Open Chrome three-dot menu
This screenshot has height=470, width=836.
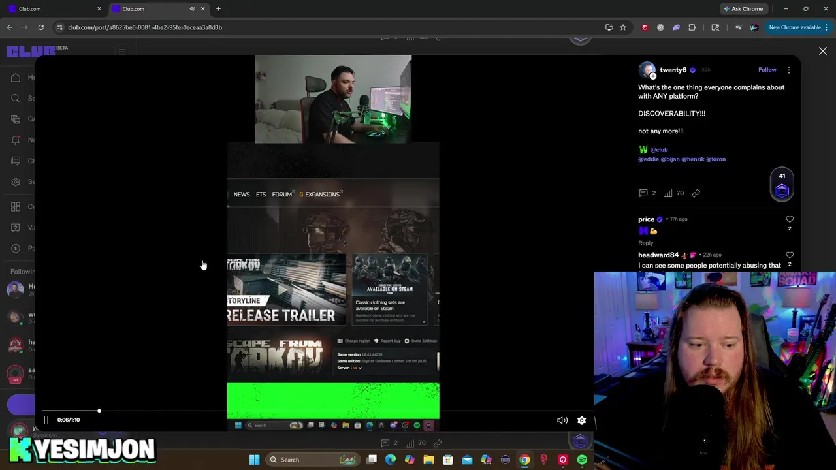coord(826,27)
